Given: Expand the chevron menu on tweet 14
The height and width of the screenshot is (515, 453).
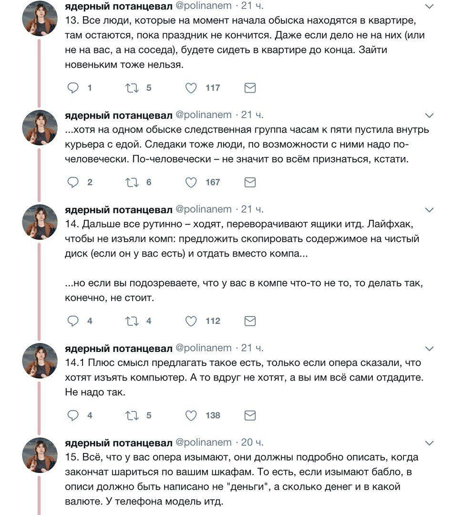Looking at the screenshot, I should click(x=429, y=210).
